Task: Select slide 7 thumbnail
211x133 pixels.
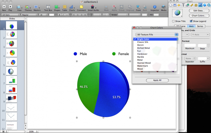Action: tap(12, 80)
